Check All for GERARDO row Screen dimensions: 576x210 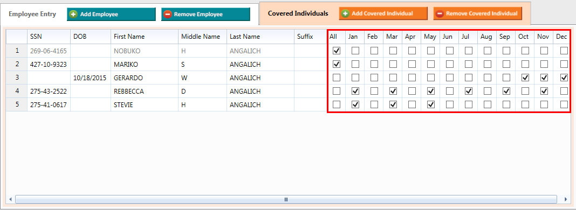(336, 78)
